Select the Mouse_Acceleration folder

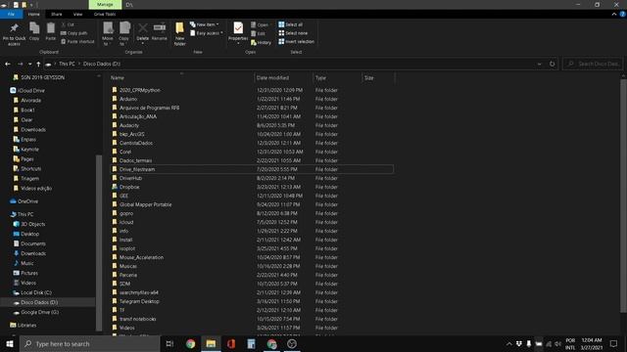click(x=141, y=257)
